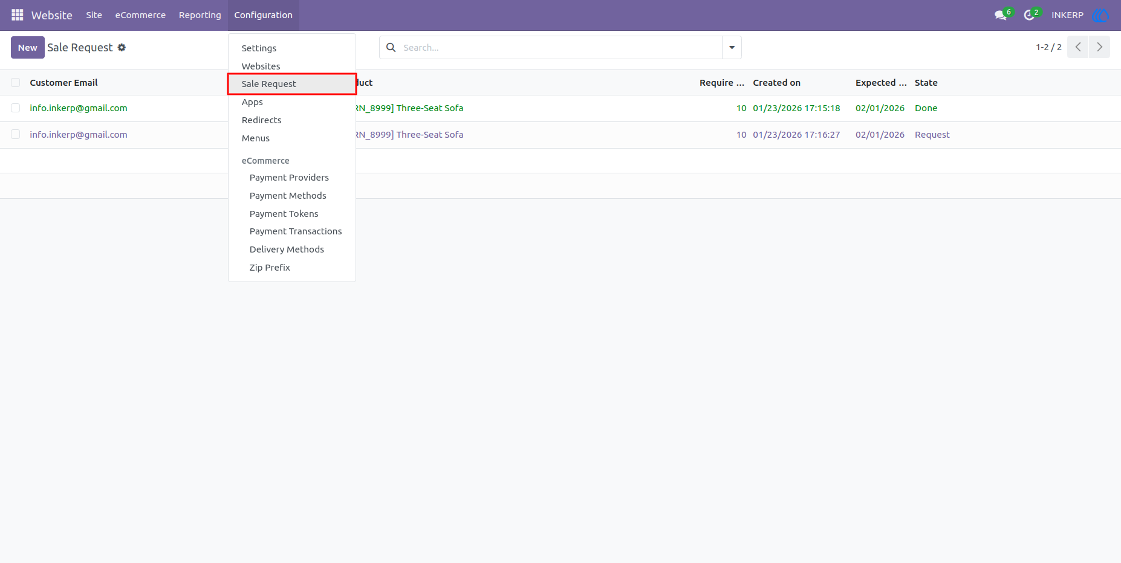Expand the search filter options dropdown
Viewport: 1121px width, 563px height.
point(732,47)
